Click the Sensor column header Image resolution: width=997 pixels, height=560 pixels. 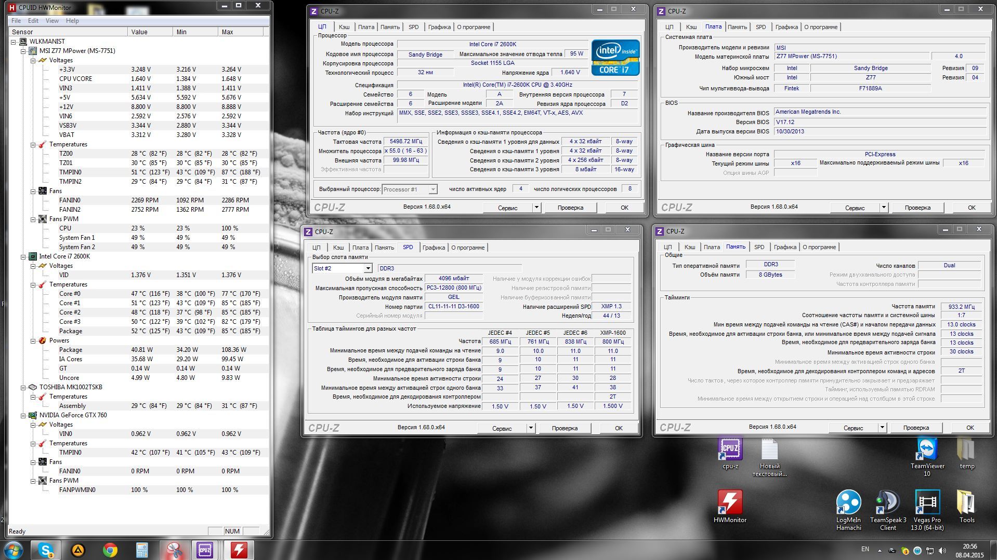(x=68, y=32)
